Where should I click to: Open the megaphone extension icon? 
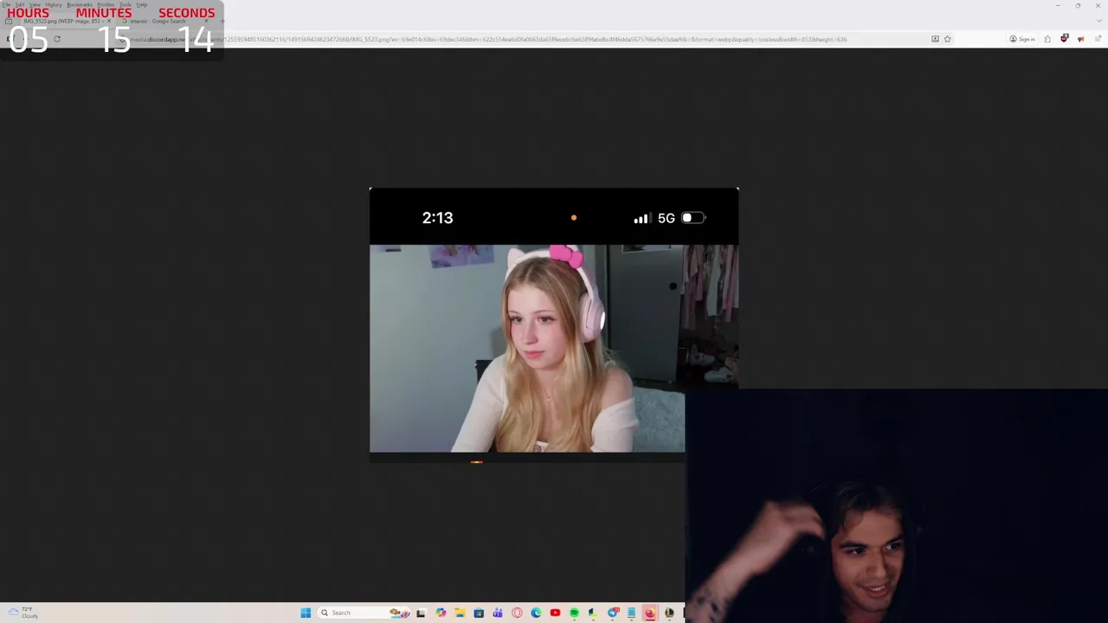point(1080,39)
